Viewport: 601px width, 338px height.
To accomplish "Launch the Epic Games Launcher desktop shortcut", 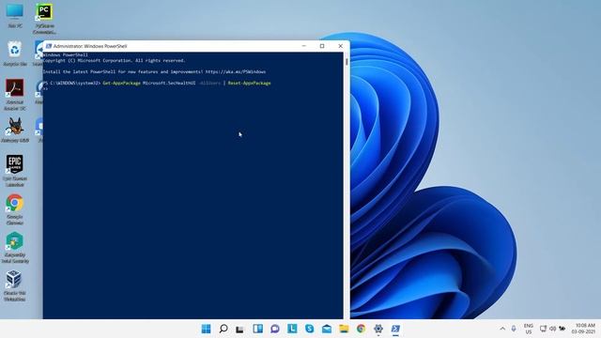I will (x=15, y=171).
